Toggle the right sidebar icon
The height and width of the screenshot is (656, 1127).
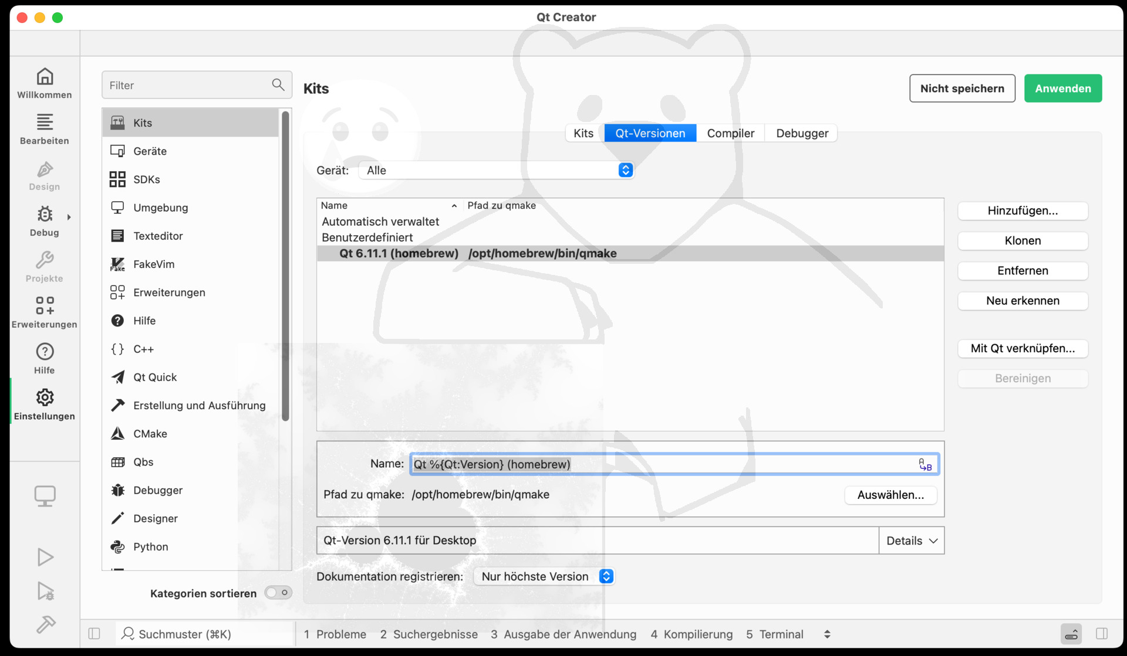[1102, 634]
